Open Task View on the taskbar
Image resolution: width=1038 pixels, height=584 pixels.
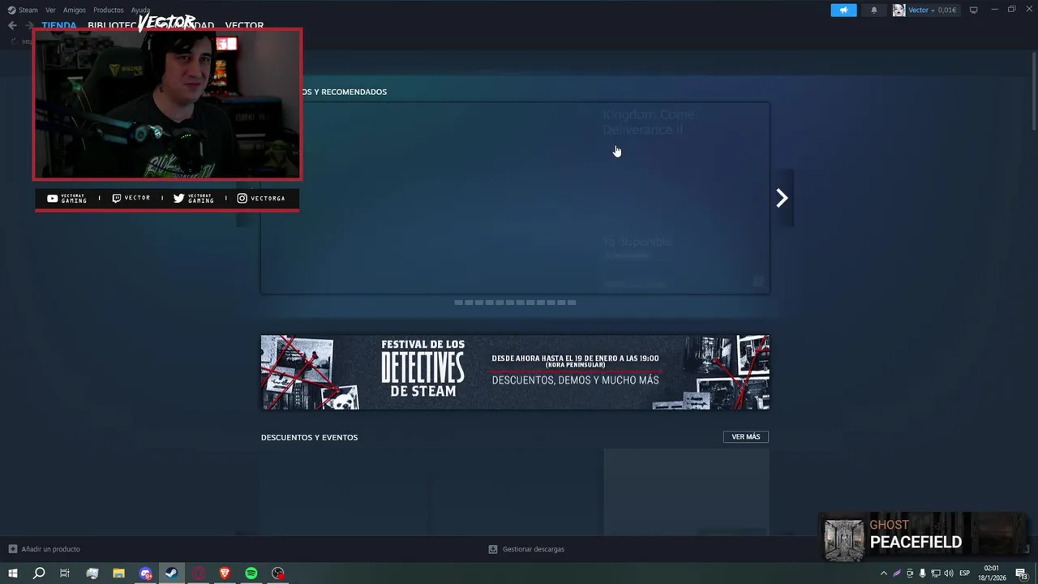[65, 573]
